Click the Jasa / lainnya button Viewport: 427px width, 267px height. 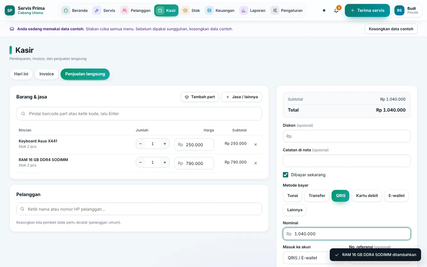click(x=242, y=97)
